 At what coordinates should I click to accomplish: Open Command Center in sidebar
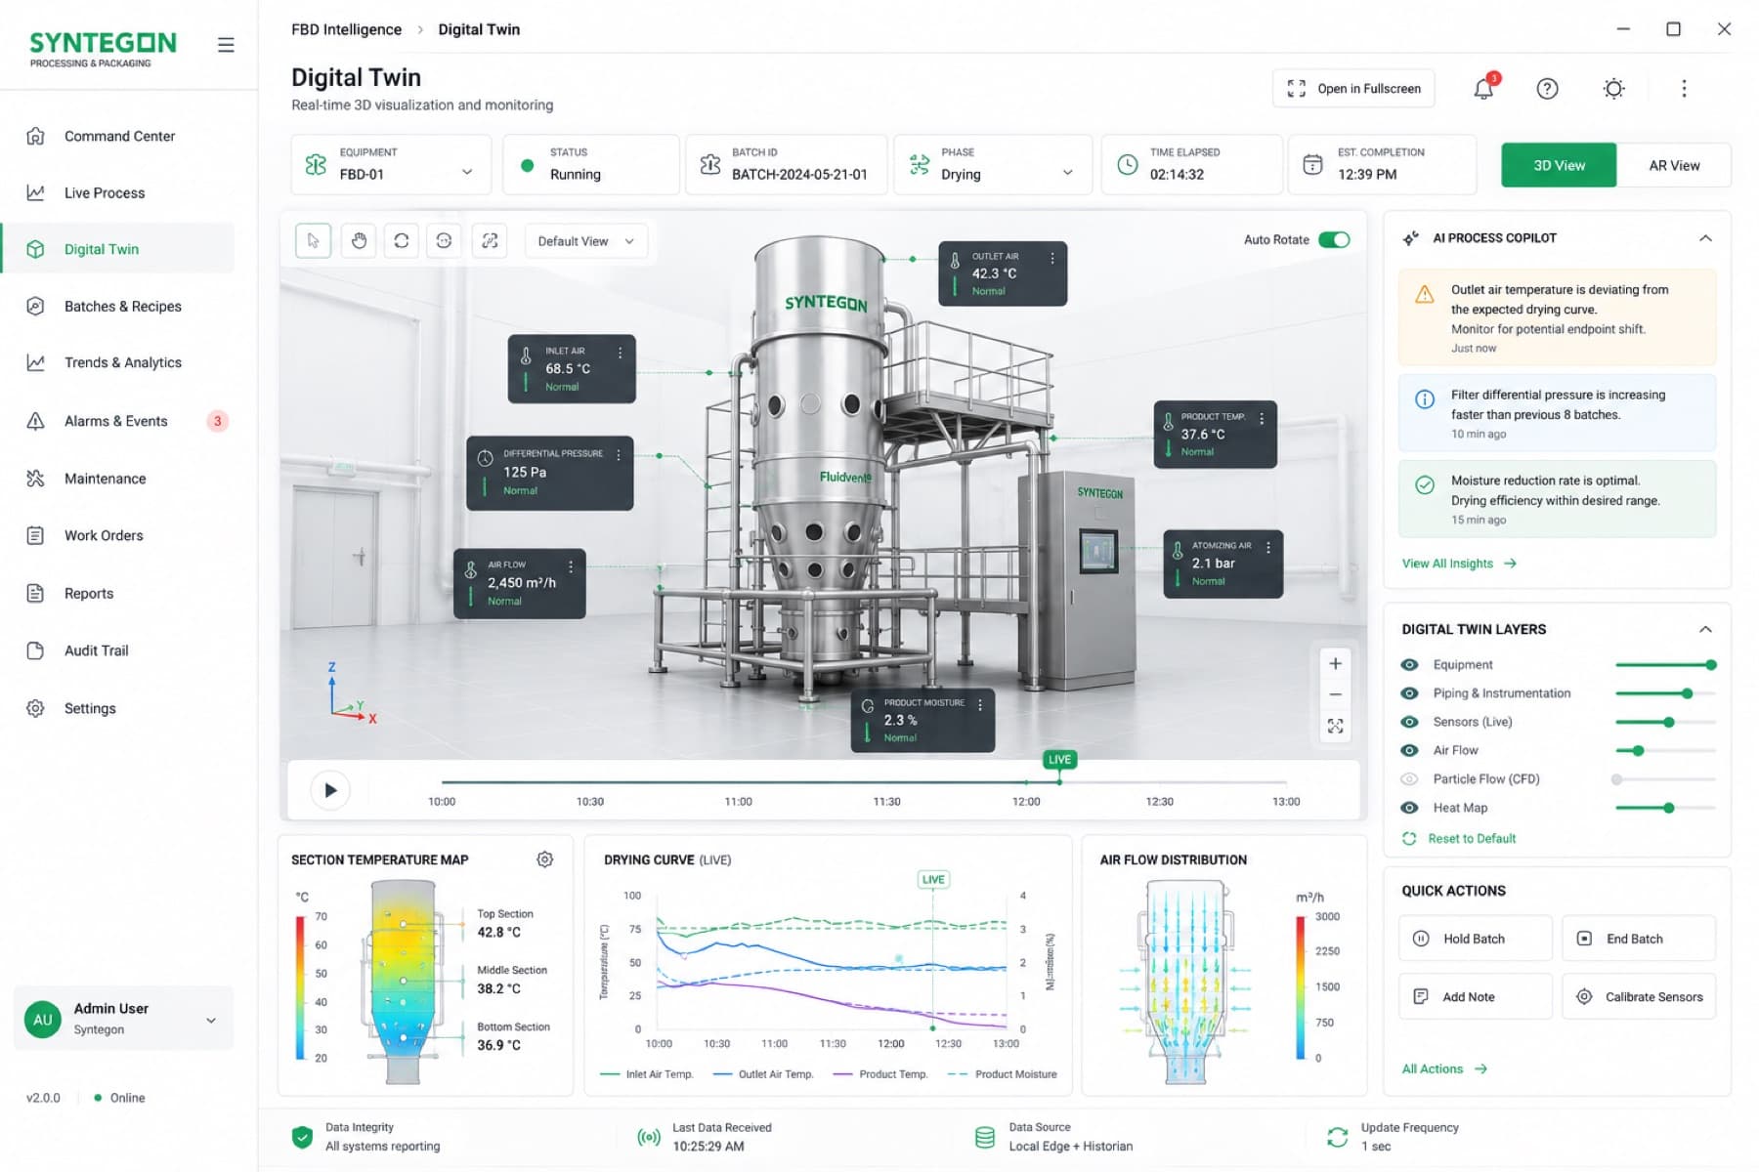tap(118, 137)
